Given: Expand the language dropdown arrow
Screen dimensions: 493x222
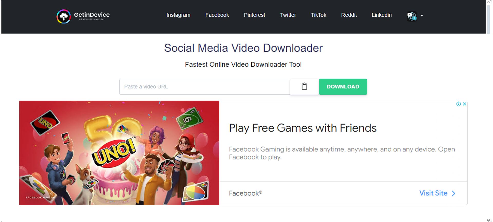Looking at the screenshot, I should point(422,16).
